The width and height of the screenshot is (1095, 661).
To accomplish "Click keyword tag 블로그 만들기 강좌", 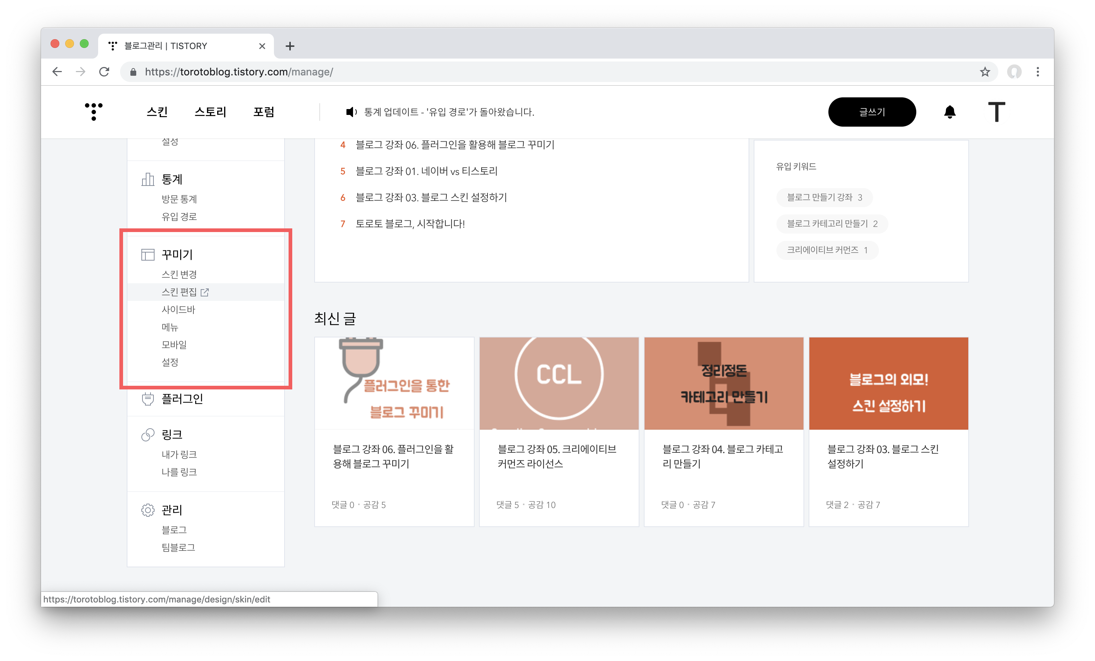I will [x=824, y=197].
